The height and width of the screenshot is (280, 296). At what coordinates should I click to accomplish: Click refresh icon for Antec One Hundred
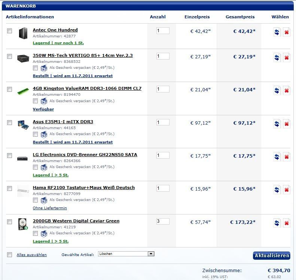[x=277, y=32]
